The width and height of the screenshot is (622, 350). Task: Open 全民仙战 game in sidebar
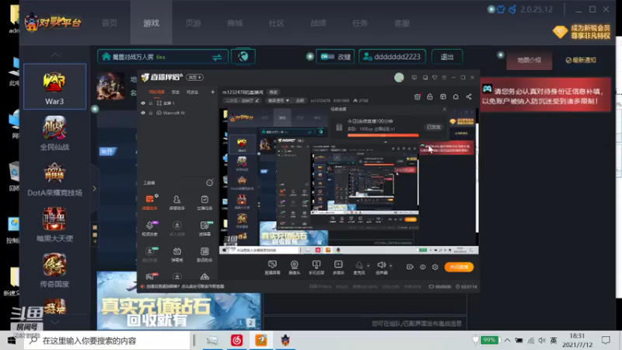point(54,133)
